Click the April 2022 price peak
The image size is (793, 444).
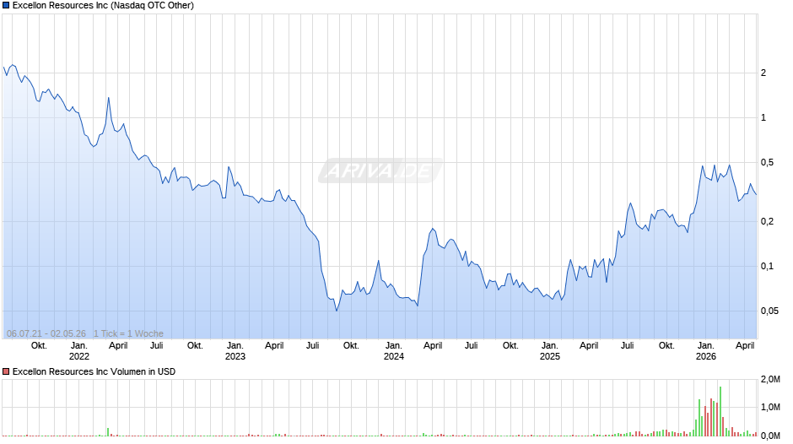click(x=108, y=98)
